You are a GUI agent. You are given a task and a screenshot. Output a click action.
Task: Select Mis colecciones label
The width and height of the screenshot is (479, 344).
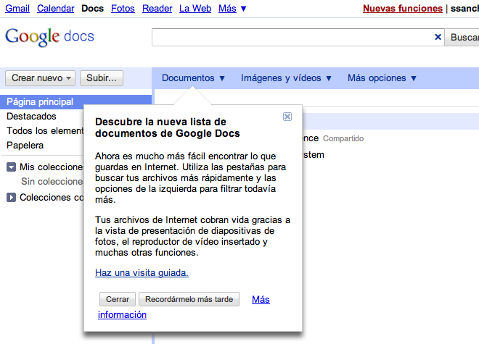pos(52,167)
